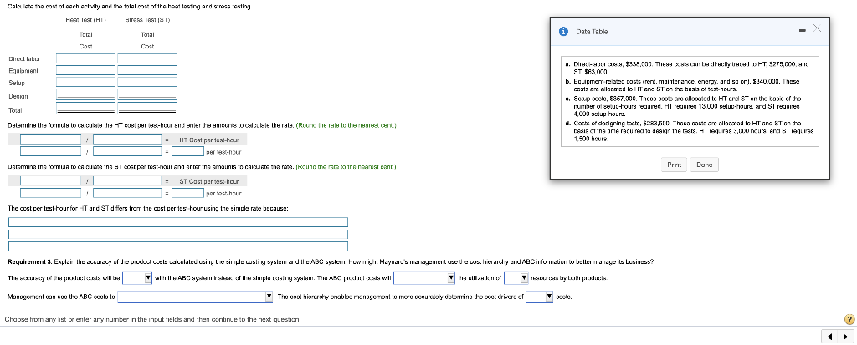Select Total HT cost field
This screenshot has width=857, height=345.
pos(86,109)
